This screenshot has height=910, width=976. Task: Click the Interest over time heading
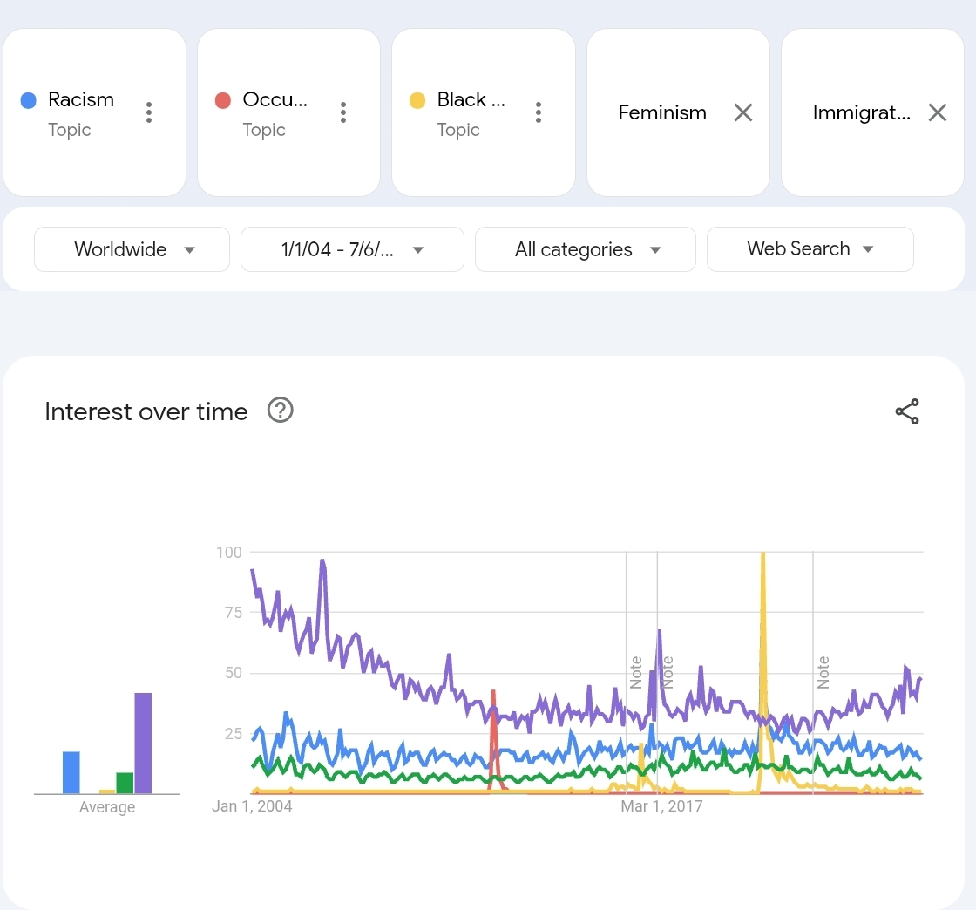pyautogui.click(x=146, y=411)
